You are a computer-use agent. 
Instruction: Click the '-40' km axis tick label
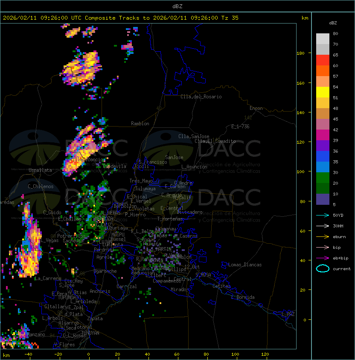coord(29,354)
